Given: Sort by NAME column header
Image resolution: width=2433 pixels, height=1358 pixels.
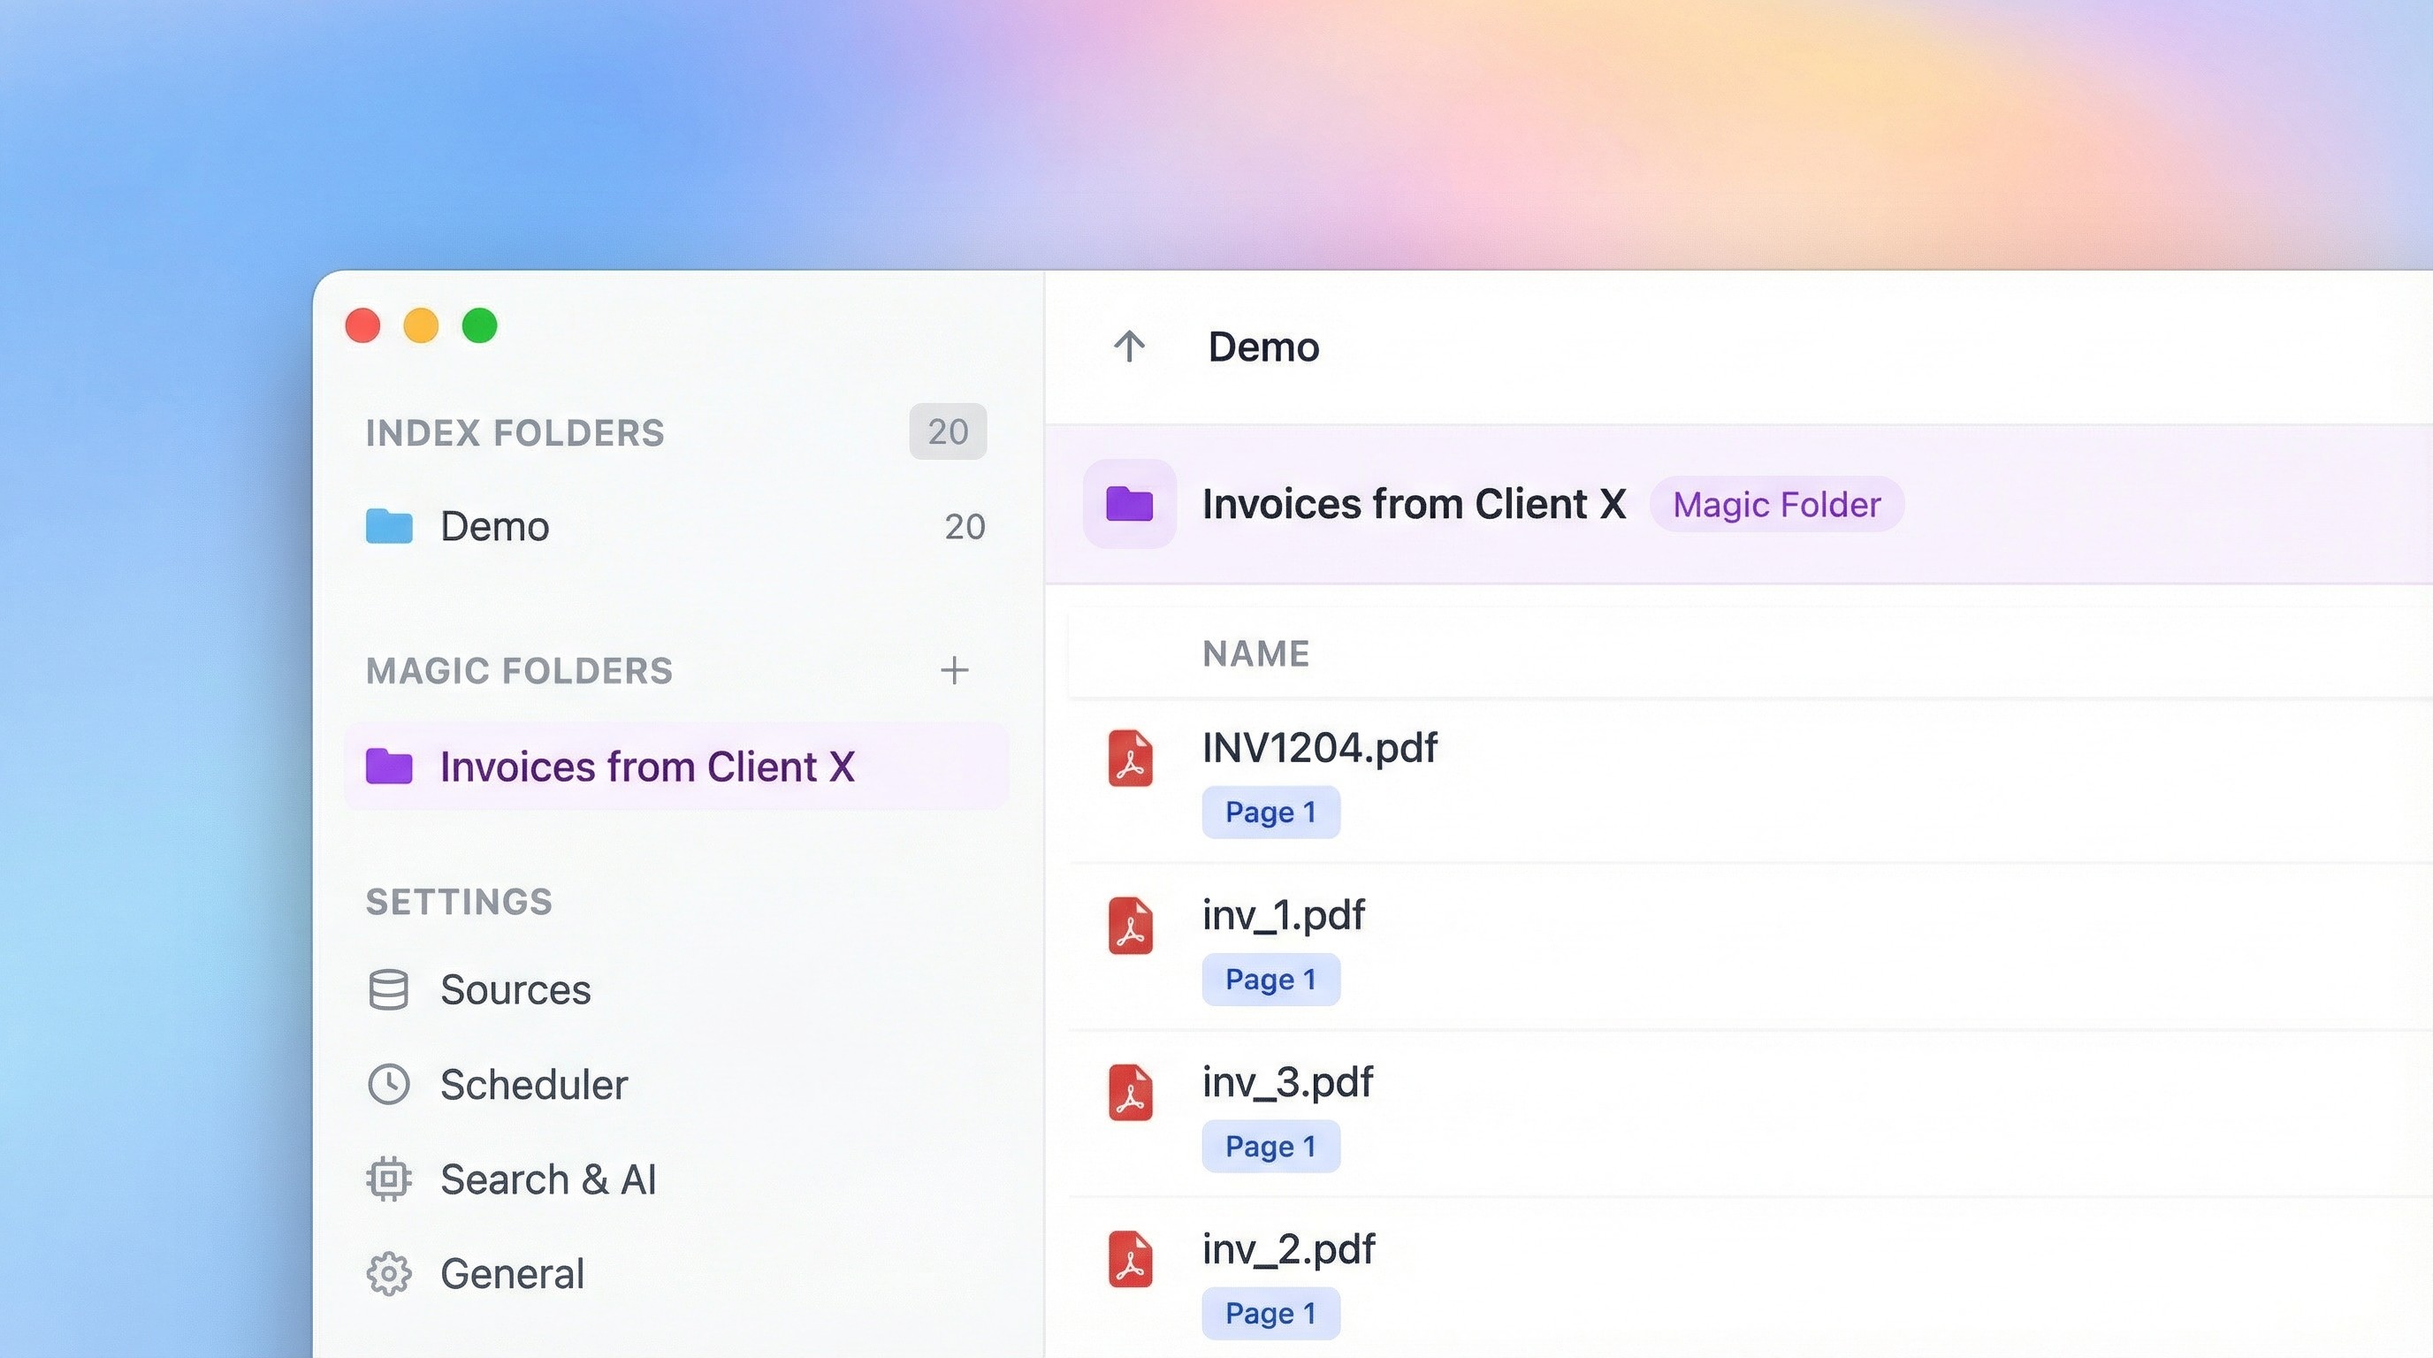Looking at the screenshot, I should pyautogui.click(x=1255, y=653).
